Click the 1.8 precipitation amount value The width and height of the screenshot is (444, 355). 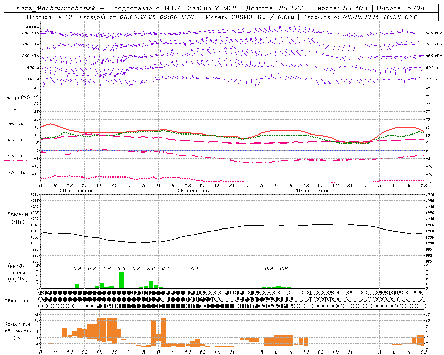(107, 268)
